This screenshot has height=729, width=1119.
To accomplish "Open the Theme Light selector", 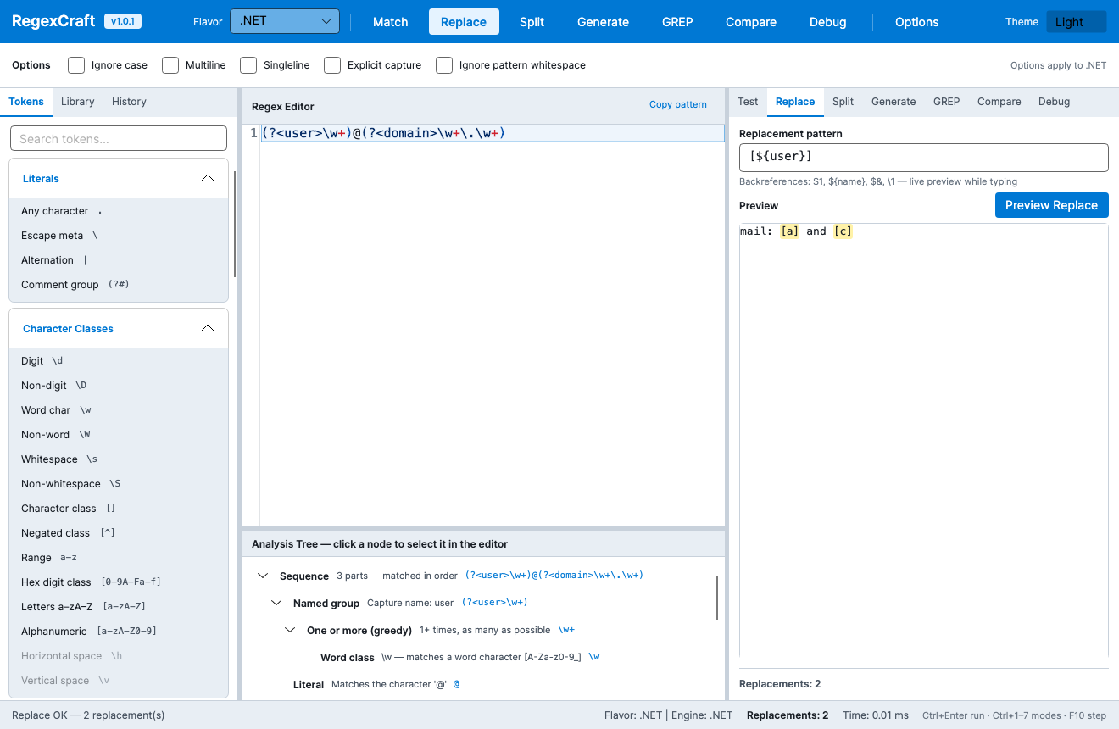I will point(1076,22).
